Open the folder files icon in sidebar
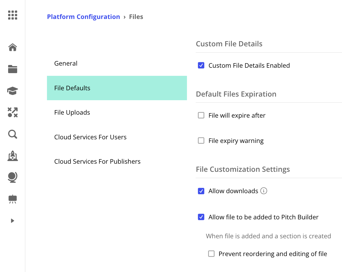Viewport: 342px width, 272px height. (x=13, y=69)
